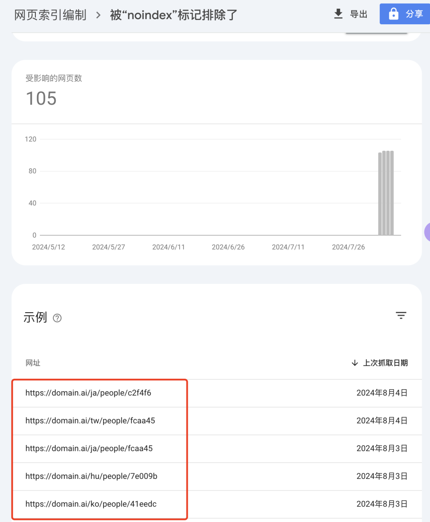
Task: Click the purple circle at right edge
Action: tap(427, 232)
